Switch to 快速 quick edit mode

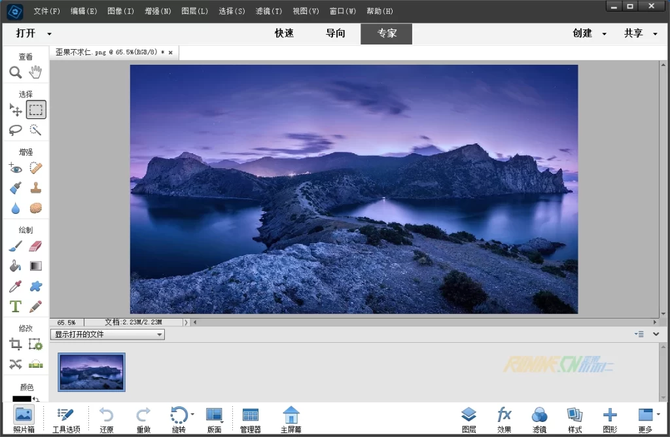pyautogui.click(x=284, y=33)
